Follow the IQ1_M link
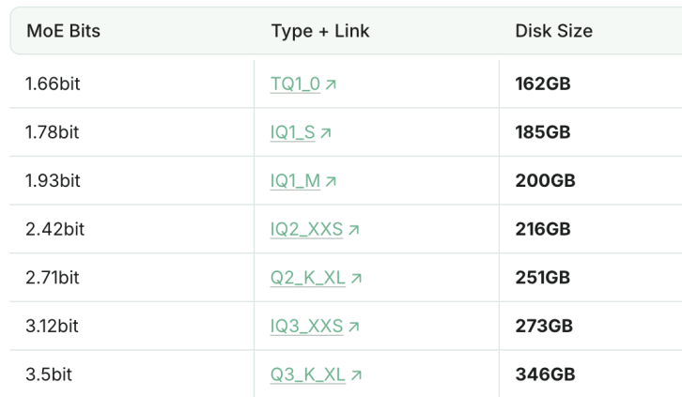Screen dimensions: 682x397 295,181
